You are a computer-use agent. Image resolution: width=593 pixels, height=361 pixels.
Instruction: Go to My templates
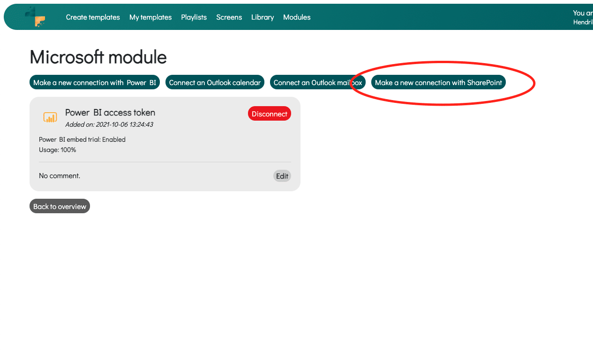(x=150, y=17)
